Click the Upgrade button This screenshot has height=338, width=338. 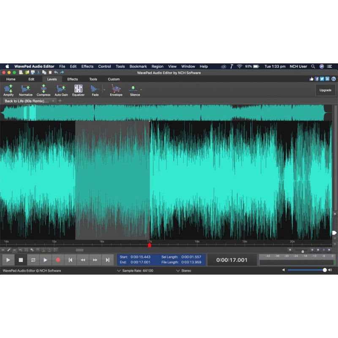325,90
